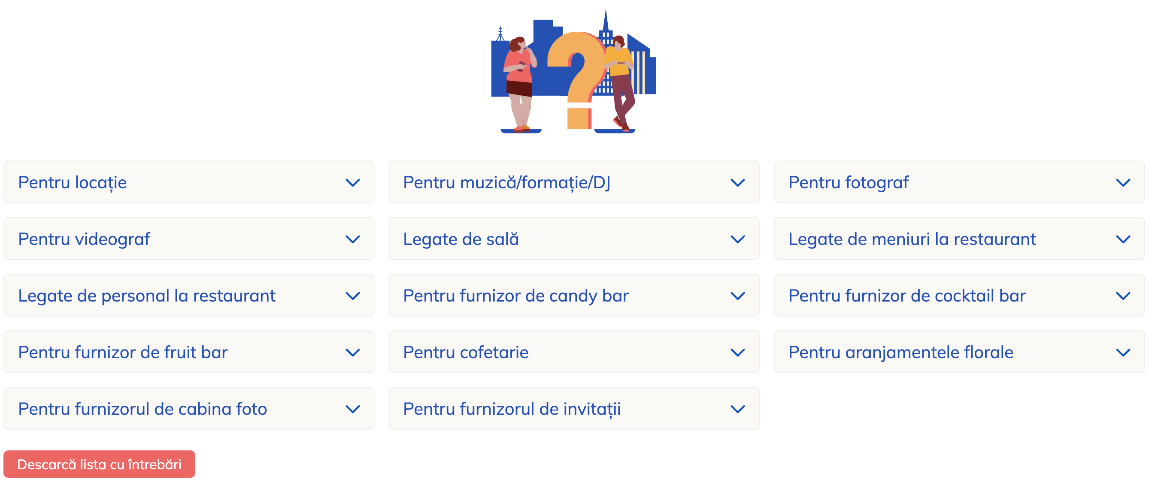Click chevron icon on Pentru locație
Image resolution: width=1152 pixels, height=483 pixels.
(x=352, y=183)
